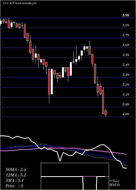Screen dimensions: 136x190
Task: Click the 4.99 price axis label
Action: pos(126,114)
